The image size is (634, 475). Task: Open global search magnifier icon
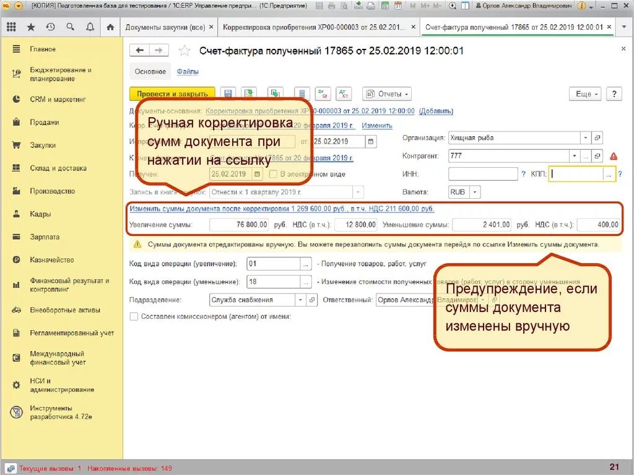[x=71, y=27]
